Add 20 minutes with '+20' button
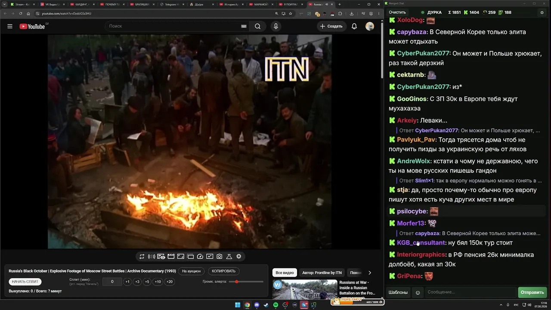Viewport: 551px width, 310px height. (x=170, y=282)
